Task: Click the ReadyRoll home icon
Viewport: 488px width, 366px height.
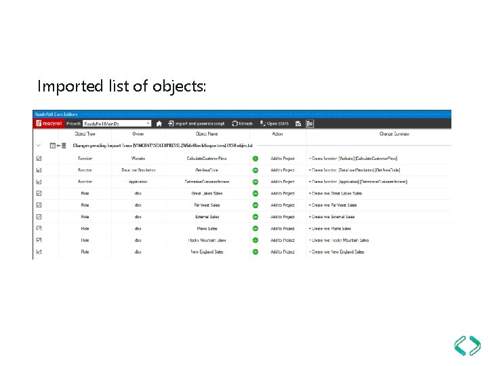Action: pos(159,123)
